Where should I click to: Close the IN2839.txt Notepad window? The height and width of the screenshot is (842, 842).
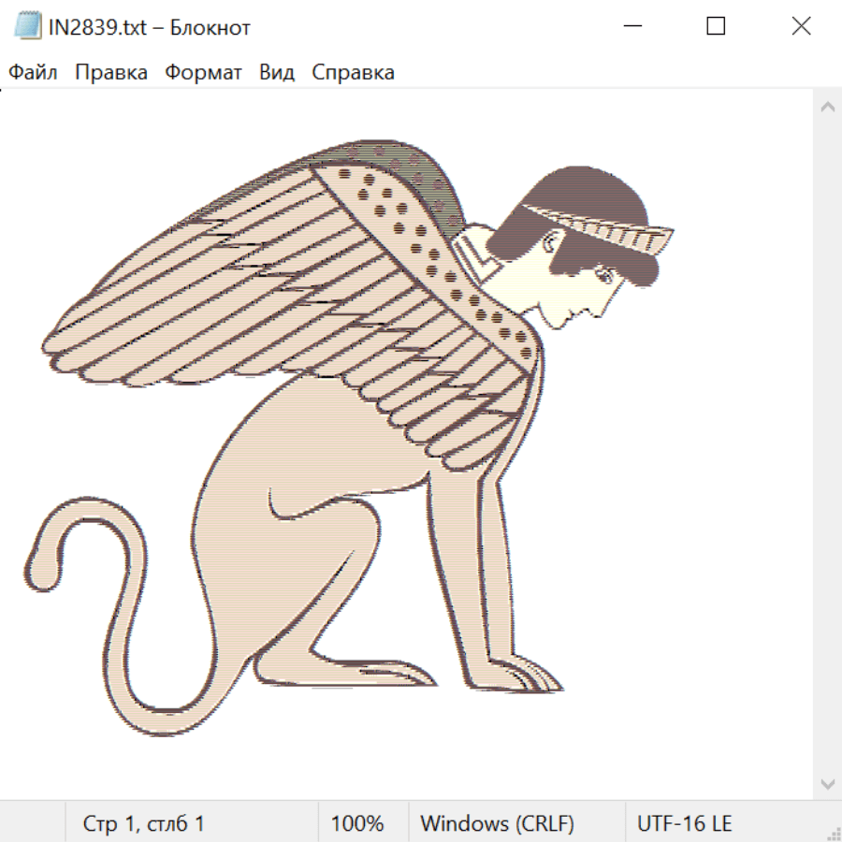pyautogui.click(x=801, y=27)
